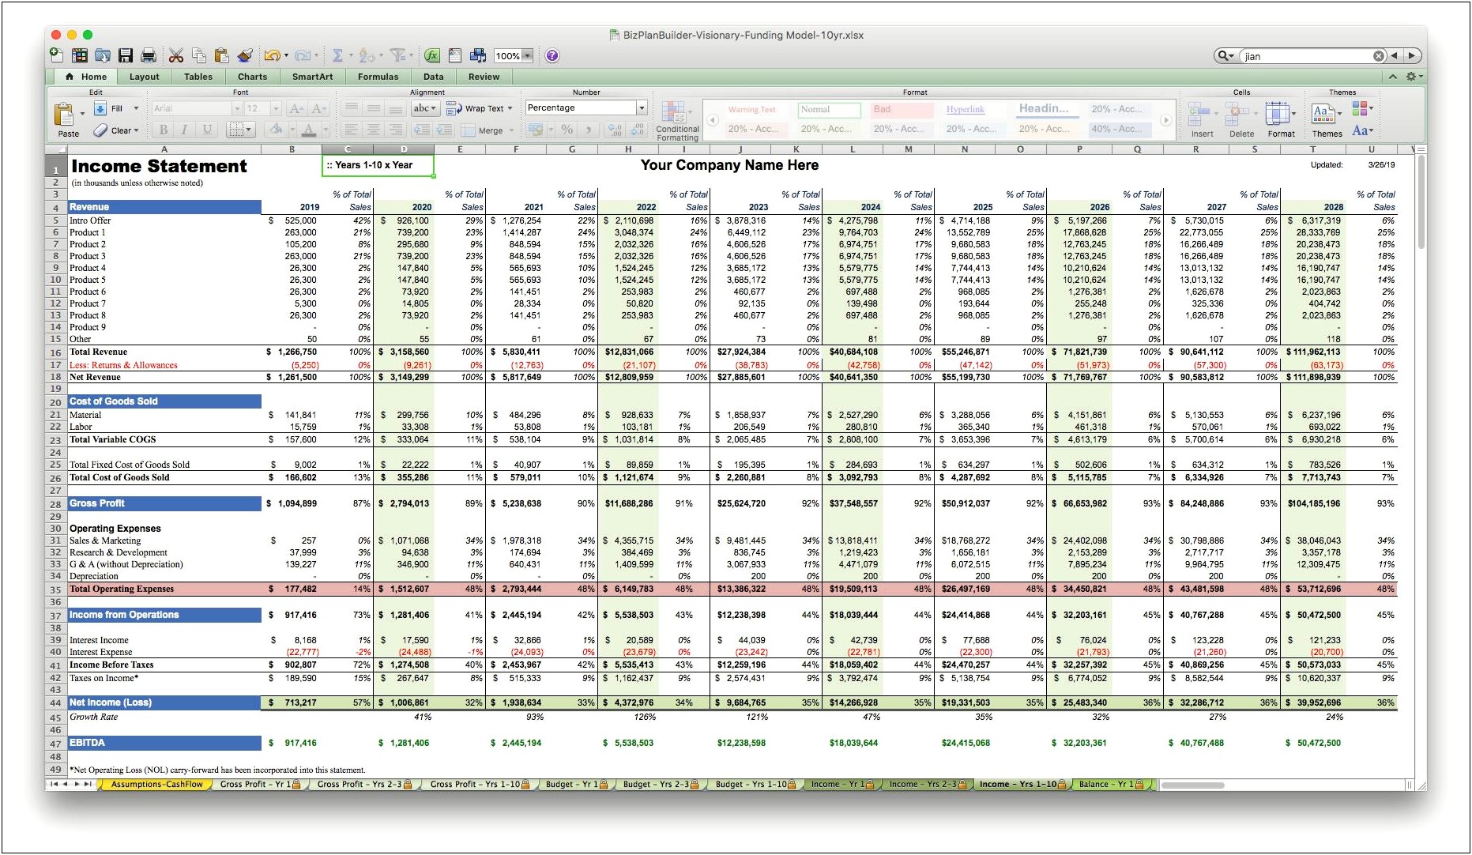Image resolution: width=1472 pixels, height=855 pixels.
Task: Open ribbon settings gear menu
Action: click(x=1414, y=77)
